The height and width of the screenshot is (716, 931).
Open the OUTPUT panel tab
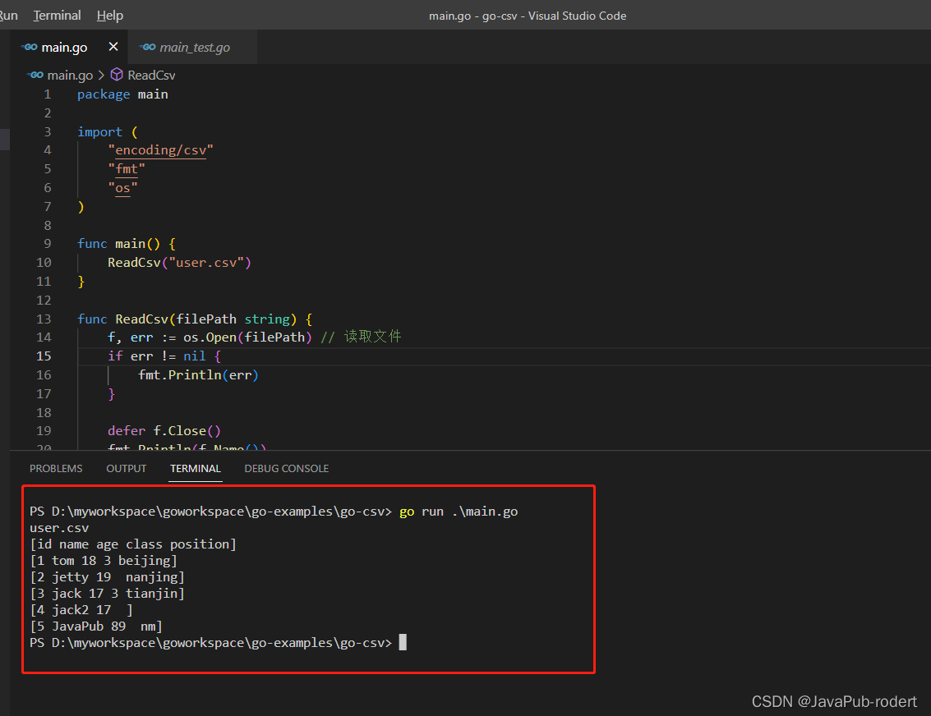click(127, 469)
